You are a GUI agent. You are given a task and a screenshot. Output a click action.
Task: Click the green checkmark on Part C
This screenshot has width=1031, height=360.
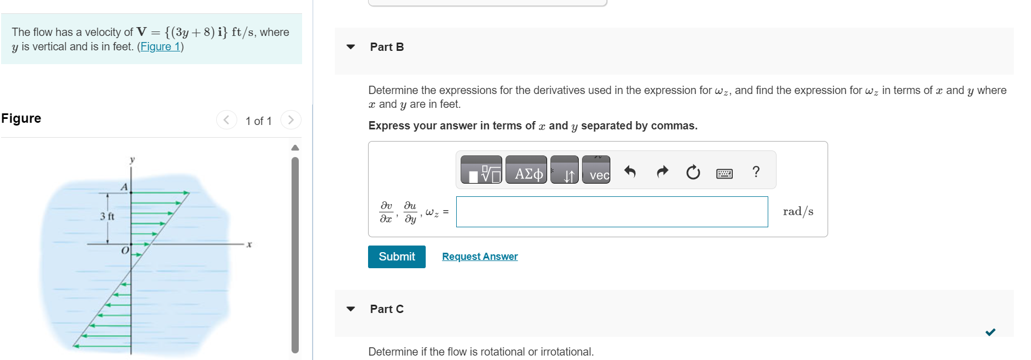click(x=991, y=331)
